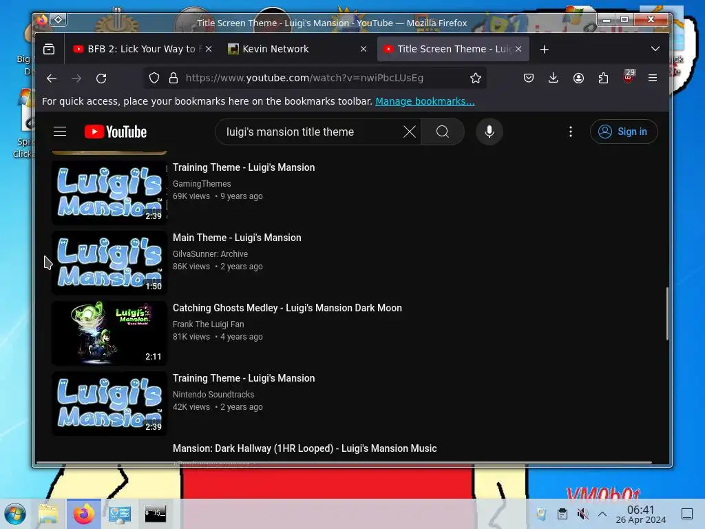Open a new tab with the plus button
This screenshot has width=705, height=529.
point(544,49)
